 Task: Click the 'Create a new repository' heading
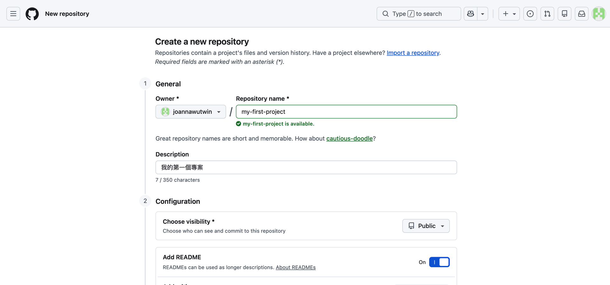pos(202,42)
